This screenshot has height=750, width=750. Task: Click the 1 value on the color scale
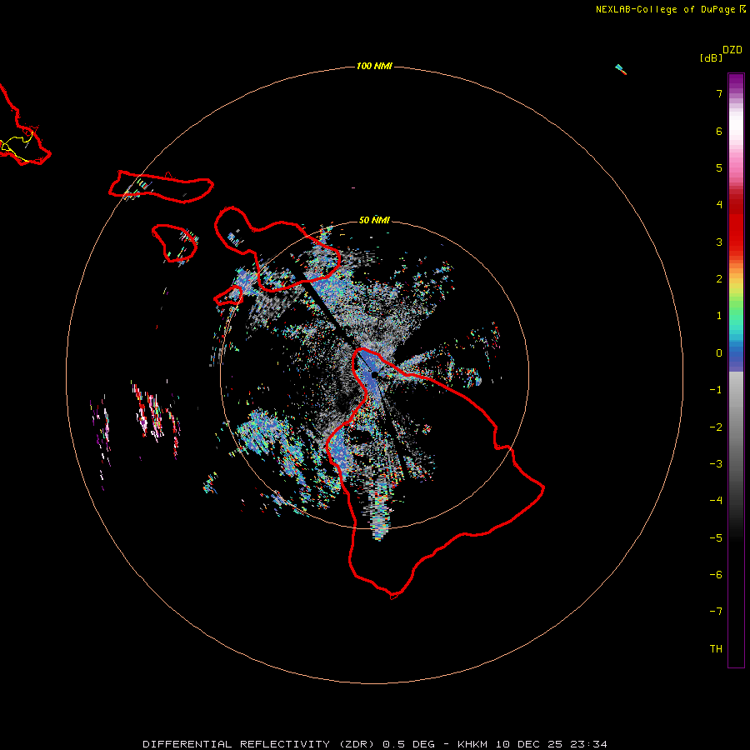coord(719,316)
